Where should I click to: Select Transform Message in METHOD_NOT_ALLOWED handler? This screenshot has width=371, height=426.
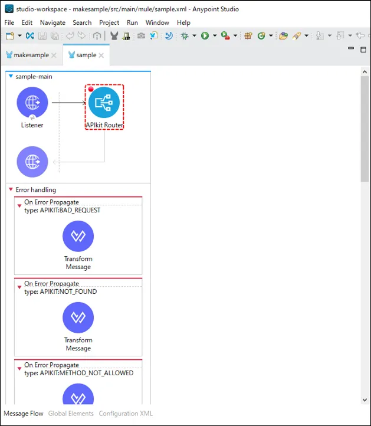pos(78,394)
